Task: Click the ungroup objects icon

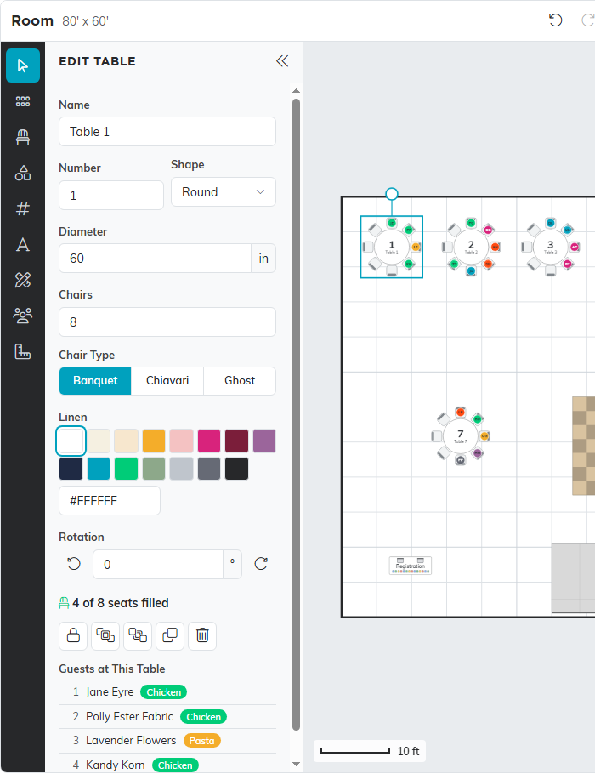Action: pyautogui.click(x=138, y=635)
